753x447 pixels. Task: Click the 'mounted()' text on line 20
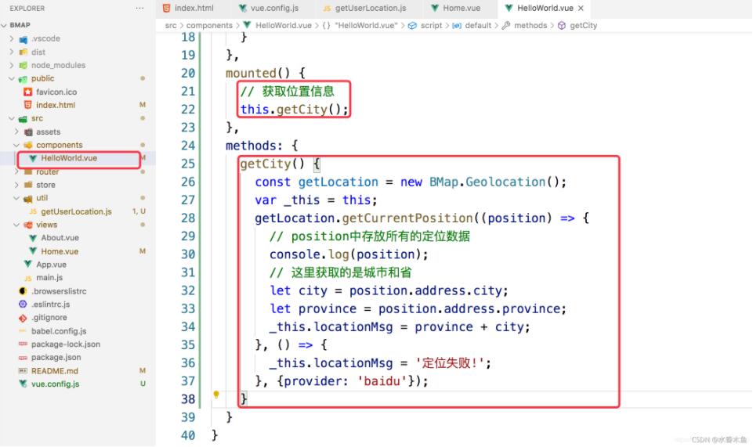[259, 74]
